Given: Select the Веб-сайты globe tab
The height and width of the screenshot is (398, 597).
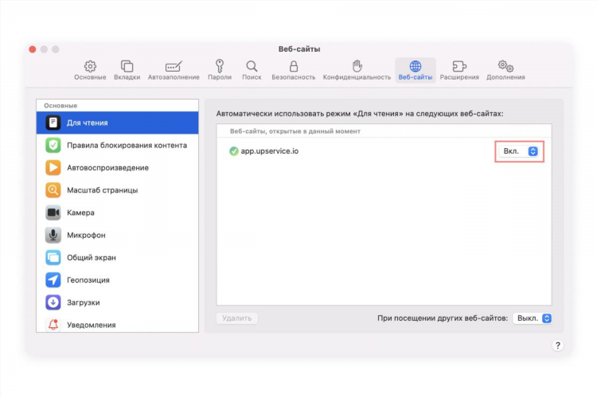Looking at the screenshot, I should tap(416, 70).
